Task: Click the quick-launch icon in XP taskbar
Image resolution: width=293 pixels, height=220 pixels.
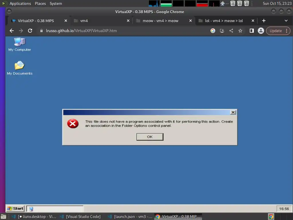Action: (31, 209)
